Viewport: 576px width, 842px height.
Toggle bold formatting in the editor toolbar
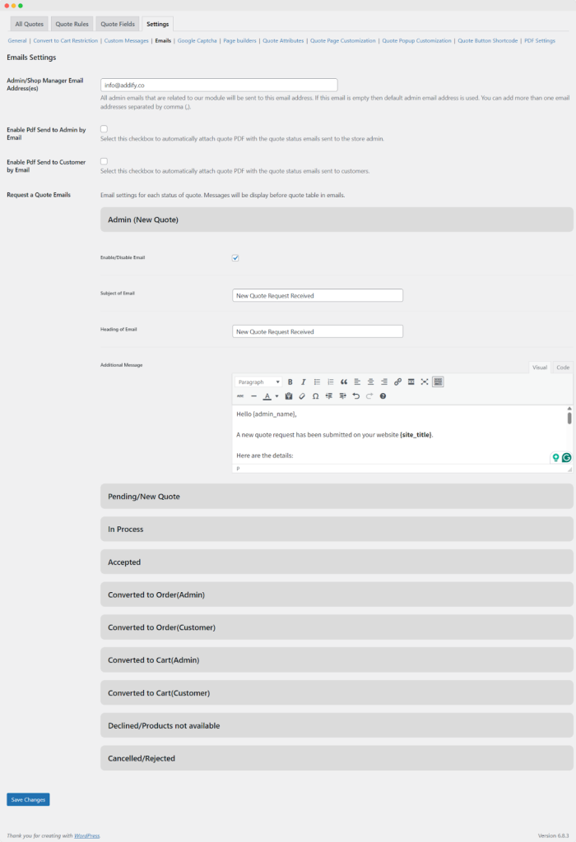click(x=290, y=382)
